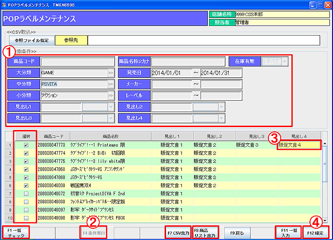This screenshot has height=240, width=333.
Task: Click F9 戻る button
Action: pyautogui.click(x=237, y=233)
